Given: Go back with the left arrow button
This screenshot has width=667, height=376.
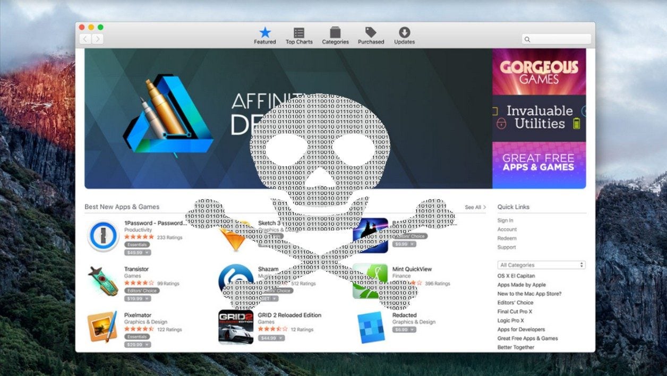Looking at the screenshot, I should [85, 39].
